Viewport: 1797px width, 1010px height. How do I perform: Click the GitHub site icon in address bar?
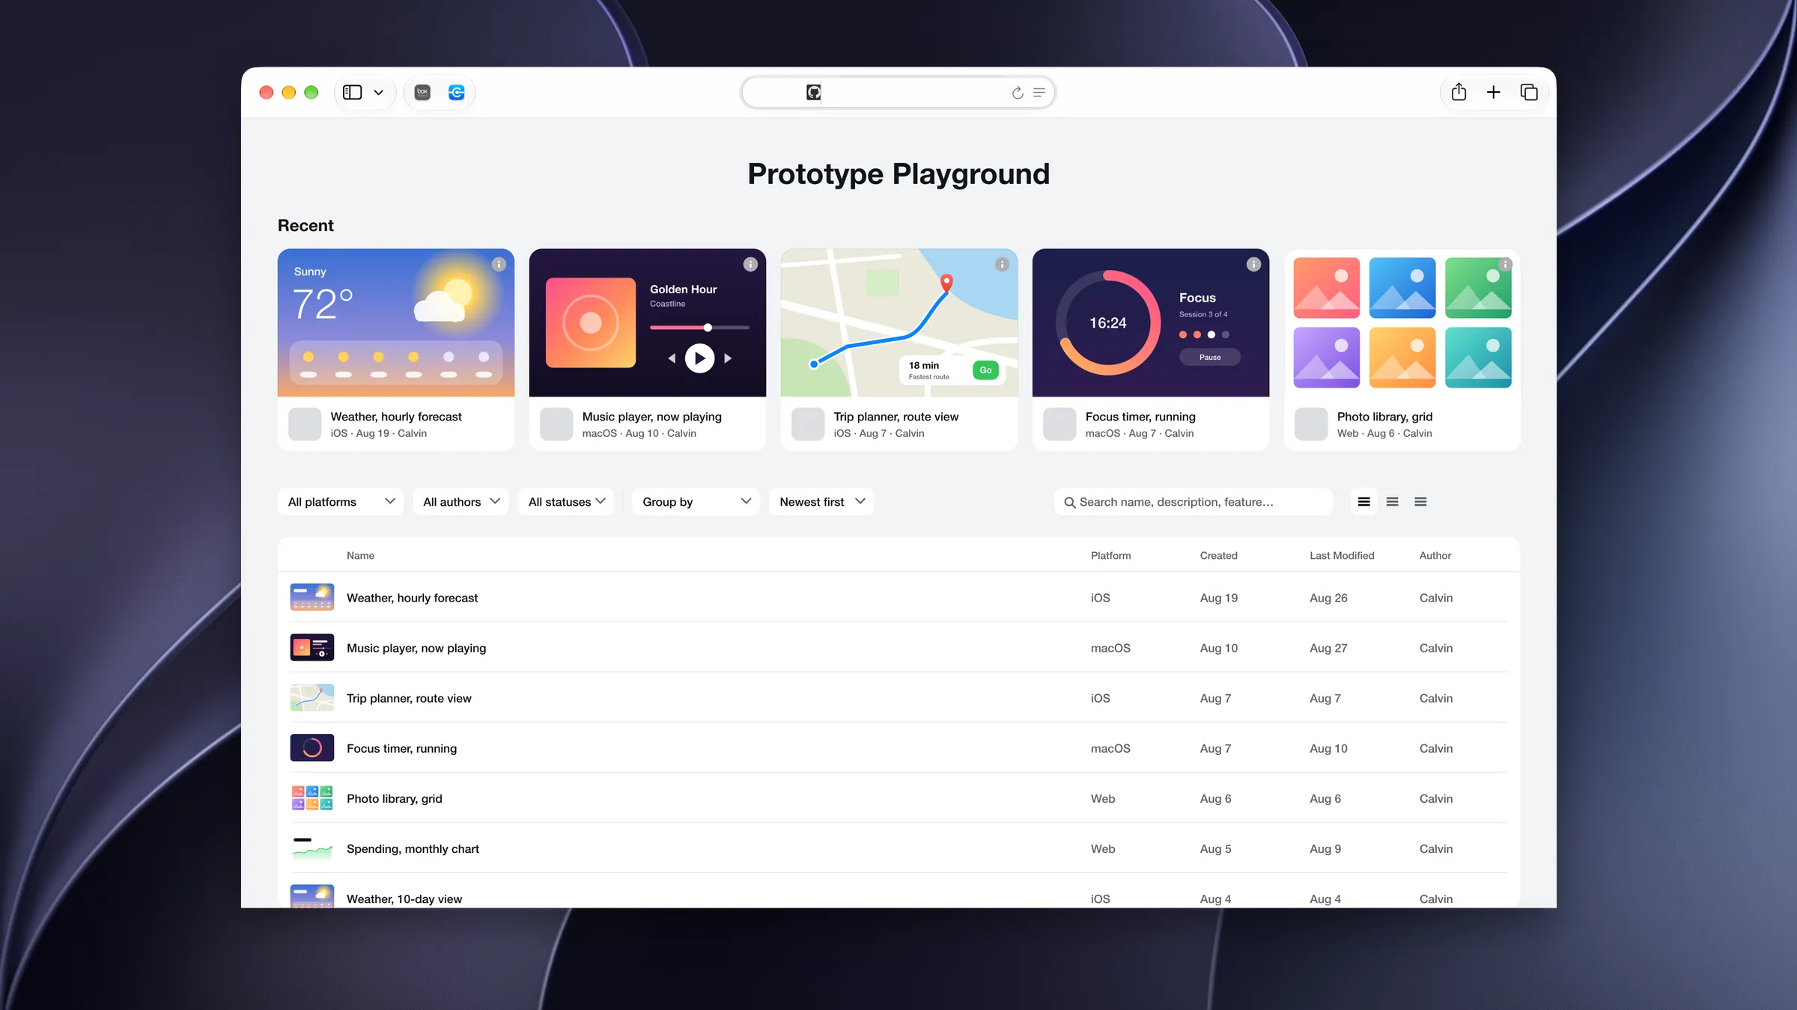[813, 92]
